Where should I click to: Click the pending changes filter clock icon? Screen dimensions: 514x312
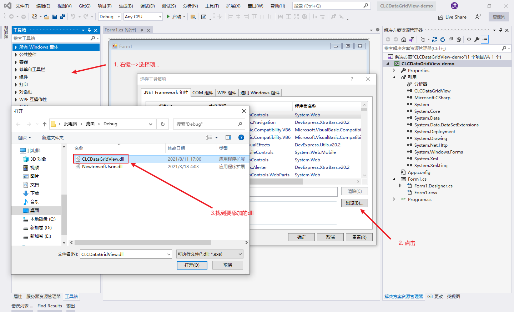coord(423,39)
